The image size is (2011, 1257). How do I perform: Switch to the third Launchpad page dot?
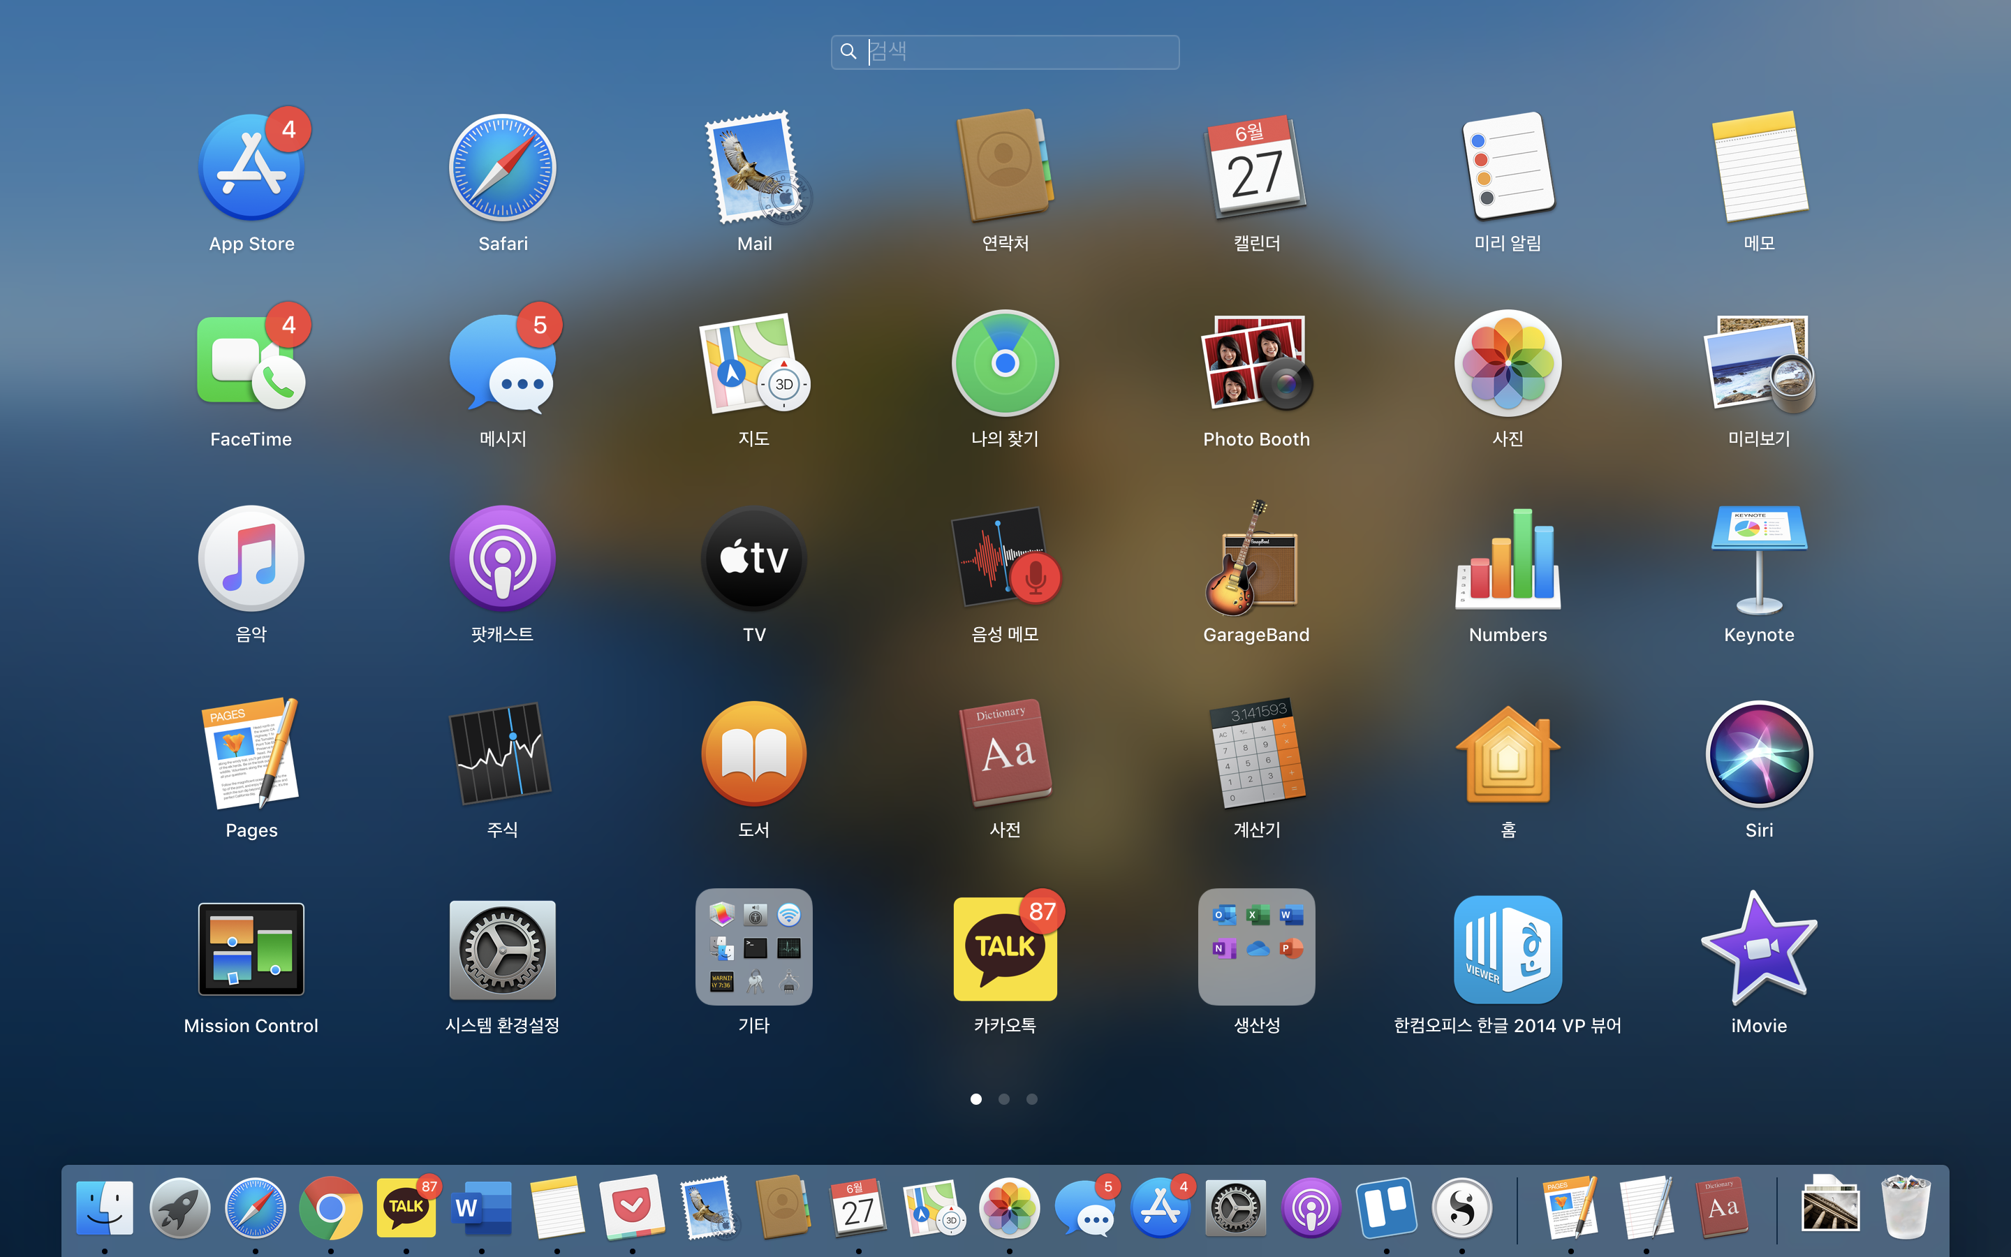1031,1099
